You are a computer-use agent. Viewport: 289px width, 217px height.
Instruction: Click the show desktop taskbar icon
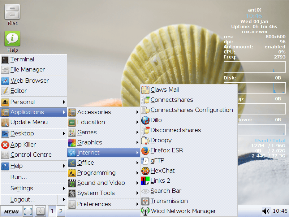tap(28, 211)
